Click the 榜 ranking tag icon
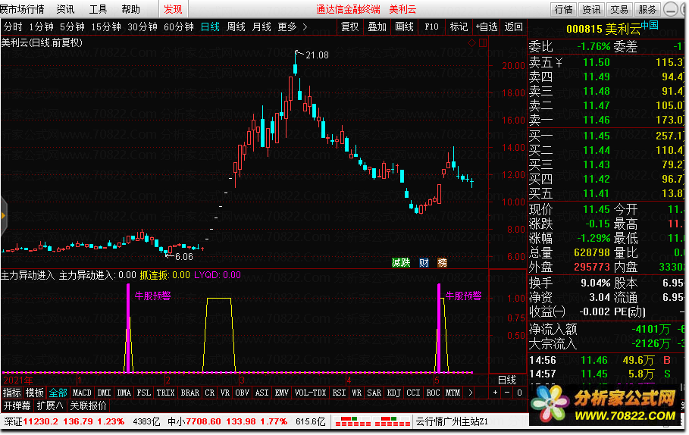 pos(443,263)
